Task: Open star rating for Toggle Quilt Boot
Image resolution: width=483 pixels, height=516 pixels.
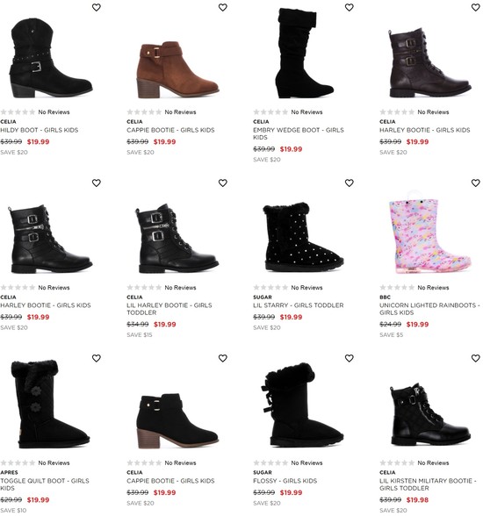Action: click(x=35, y=462)
